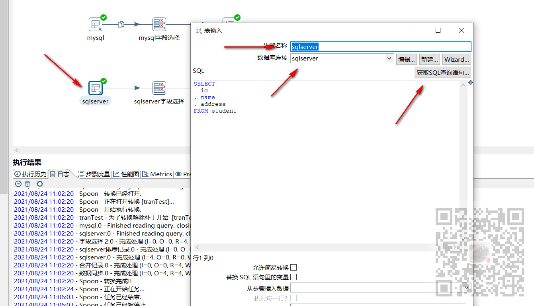This screenshot has height=306, width=534.
Task: Click the SQL editor horizontal scrollbar
Action: point(327,248)
